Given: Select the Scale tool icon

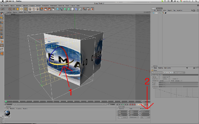Looking at the screenshot, I should (x=18, y=9).
